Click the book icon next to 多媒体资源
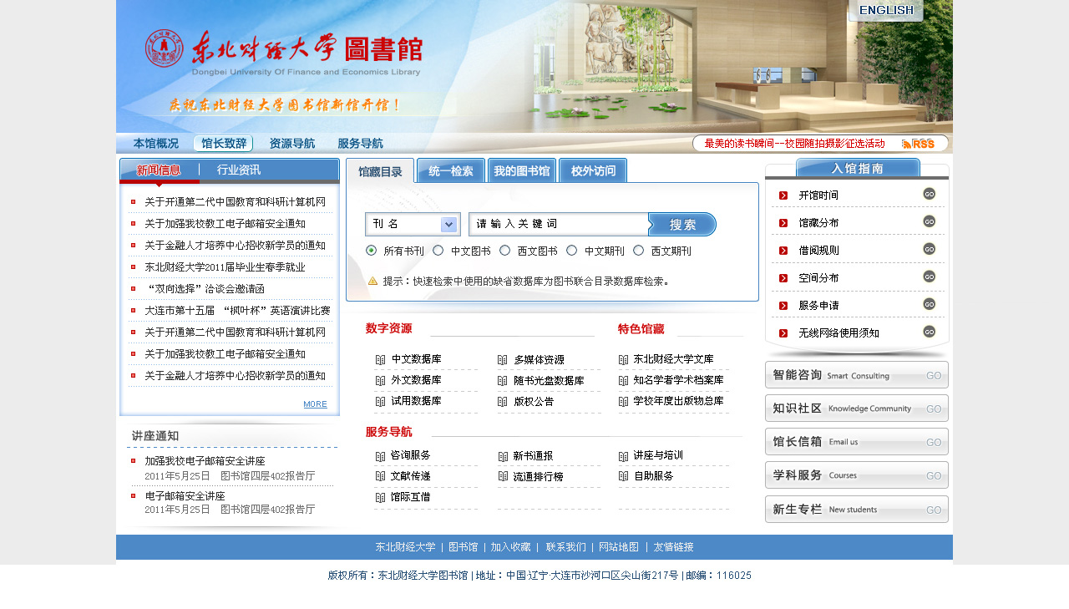This screenshot has height=609, width=1069. click(x=503, y=360)
